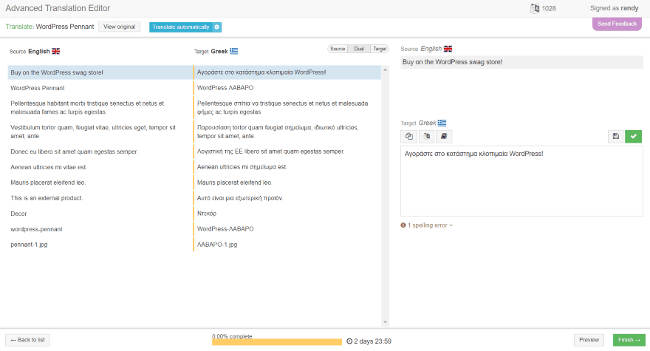
Task: Click in the Greek translation text area
Action: (520, 181)
